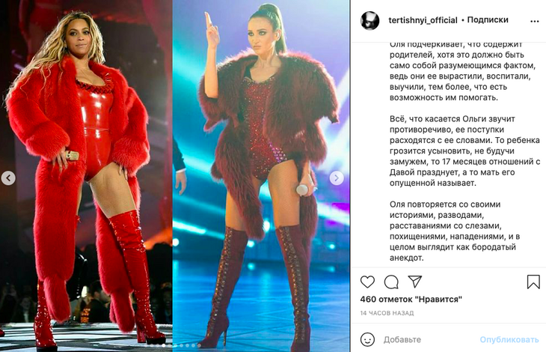Advance to the next image with the right arrow
The width and height of the screenshot is (546, 352).
tap(337, 178)
